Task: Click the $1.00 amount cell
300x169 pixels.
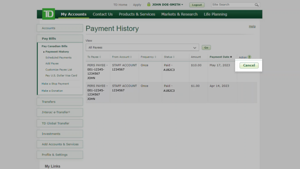Action: coord(195,86)
